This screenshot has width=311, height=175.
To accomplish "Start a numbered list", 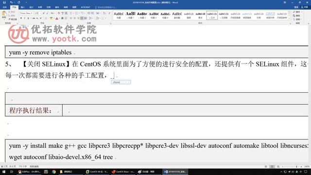I will pyautogui.click(x=77, y=13).
